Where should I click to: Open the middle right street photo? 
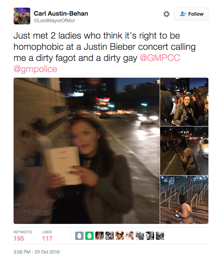coord(184,151)
